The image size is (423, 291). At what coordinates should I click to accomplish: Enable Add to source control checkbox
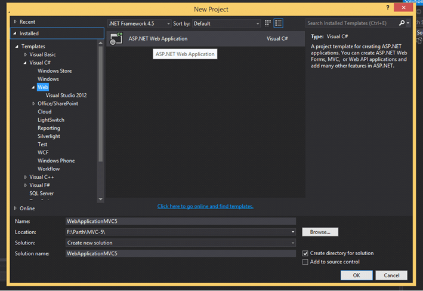[305, 262]
